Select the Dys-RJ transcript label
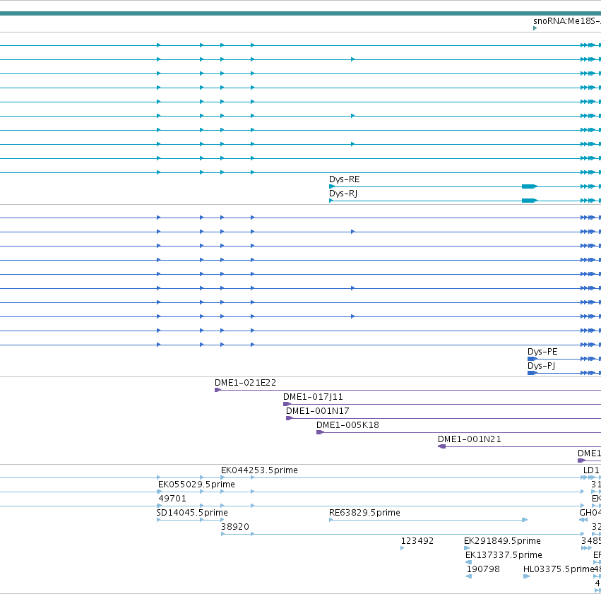The width and height of the screenshot is (601, 594). pyautogui.click(x=343, y=194)
